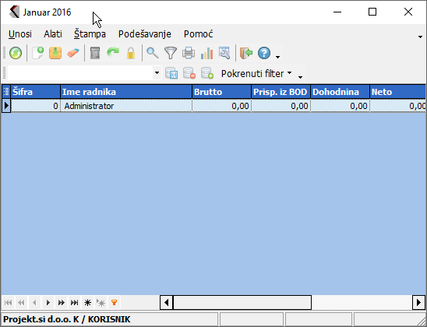Viewport: 427px width, 327px height.
Task: Click the eraser delete icon
Action: (73, 53)
